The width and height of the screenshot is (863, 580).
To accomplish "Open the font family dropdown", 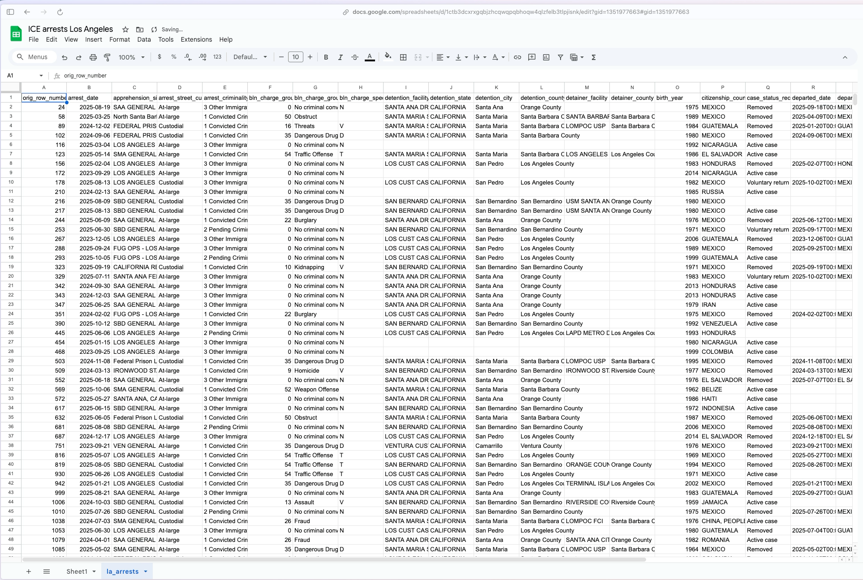I will (x=250, y=57).
